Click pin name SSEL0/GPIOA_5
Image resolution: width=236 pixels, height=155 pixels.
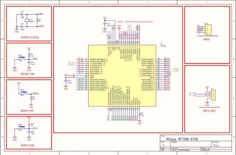tap(148, 90)
